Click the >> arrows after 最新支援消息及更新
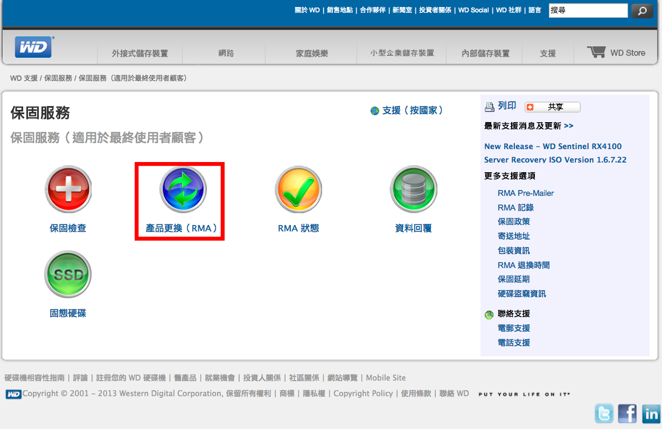 569,126
